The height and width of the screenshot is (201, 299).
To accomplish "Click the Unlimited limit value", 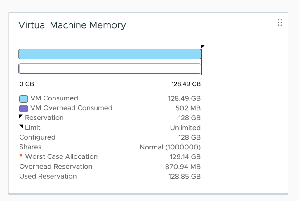I will [x=185, y=128].
